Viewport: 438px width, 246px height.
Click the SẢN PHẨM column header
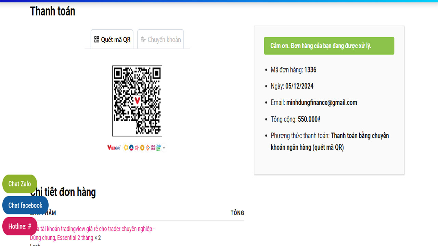click(42, 213)
